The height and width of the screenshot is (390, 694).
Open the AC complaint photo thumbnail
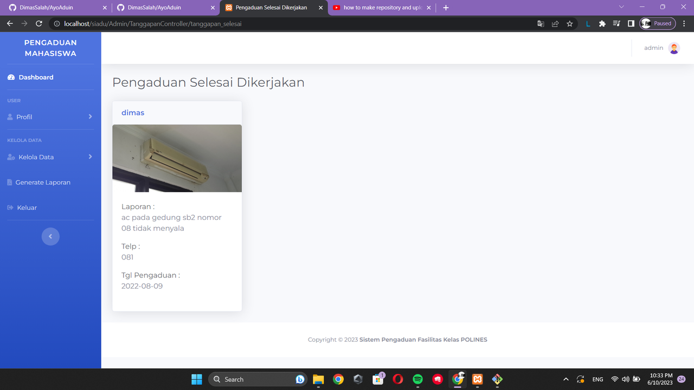coord(177,158)
